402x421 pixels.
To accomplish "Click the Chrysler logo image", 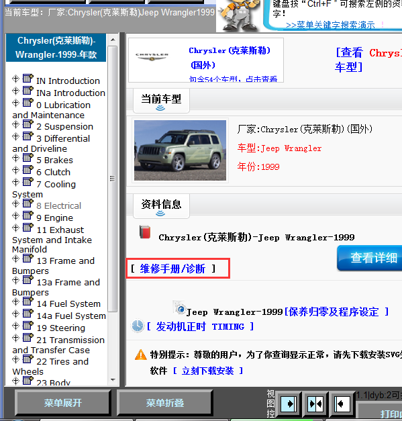I will tap(152, 56).
